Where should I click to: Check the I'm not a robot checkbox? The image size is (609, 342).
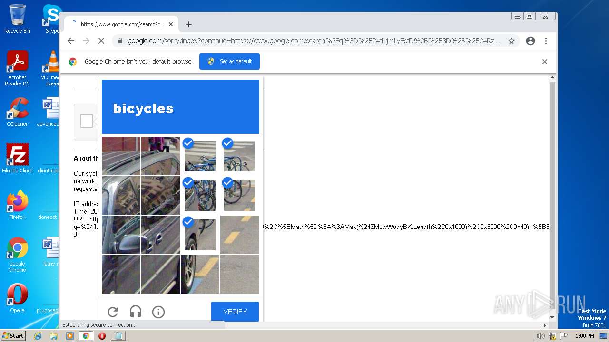(87, 121)
